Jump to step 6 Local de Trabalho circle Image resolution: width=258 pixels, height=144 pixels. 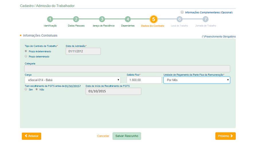click(x=179, y=20)
